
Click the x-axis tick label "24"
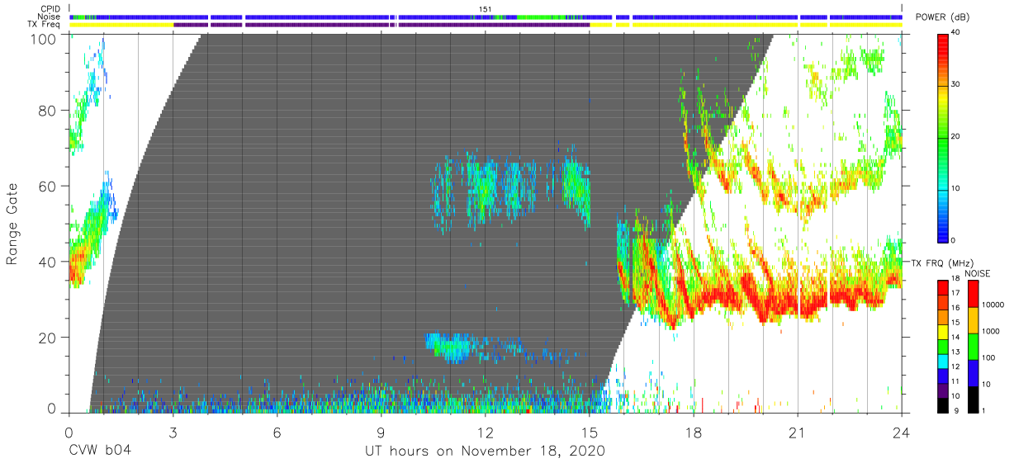pos(902,432)
